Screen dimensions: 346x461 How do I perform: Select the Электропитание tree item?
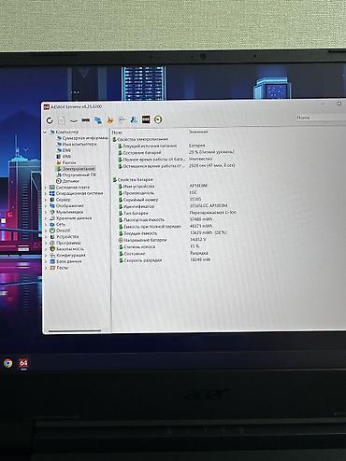click(x=76, y=169)
